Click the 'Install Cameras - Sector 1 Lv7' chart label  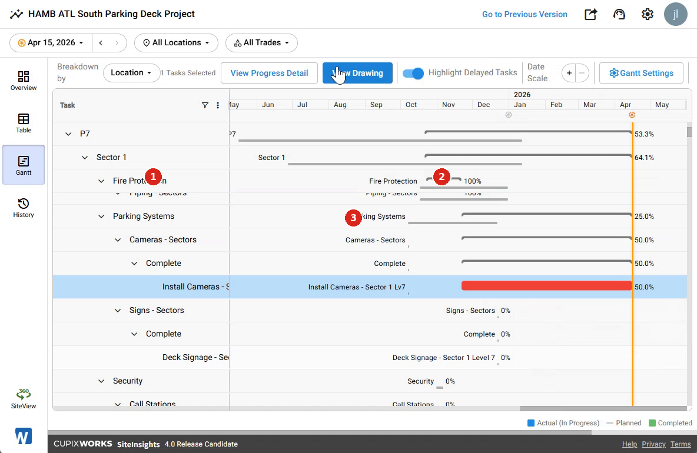pyautogui.click(x=357, y=287)
